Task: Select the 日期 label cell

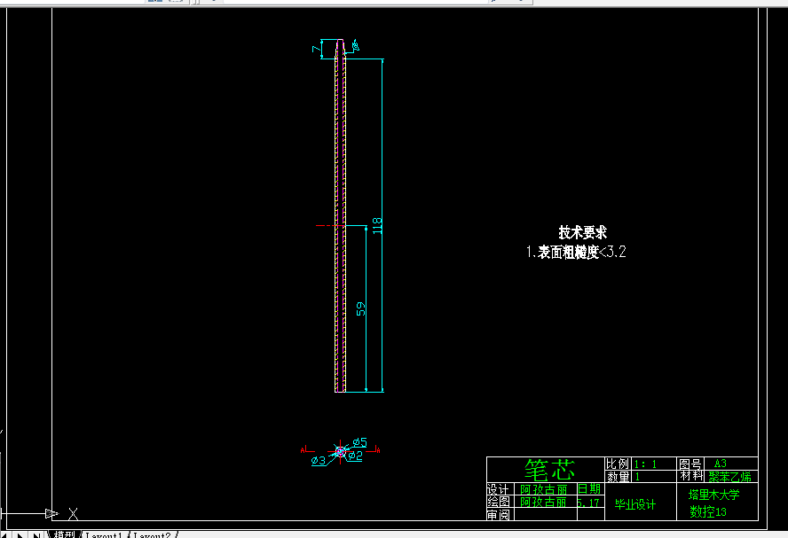Action: tap(589, 489)
